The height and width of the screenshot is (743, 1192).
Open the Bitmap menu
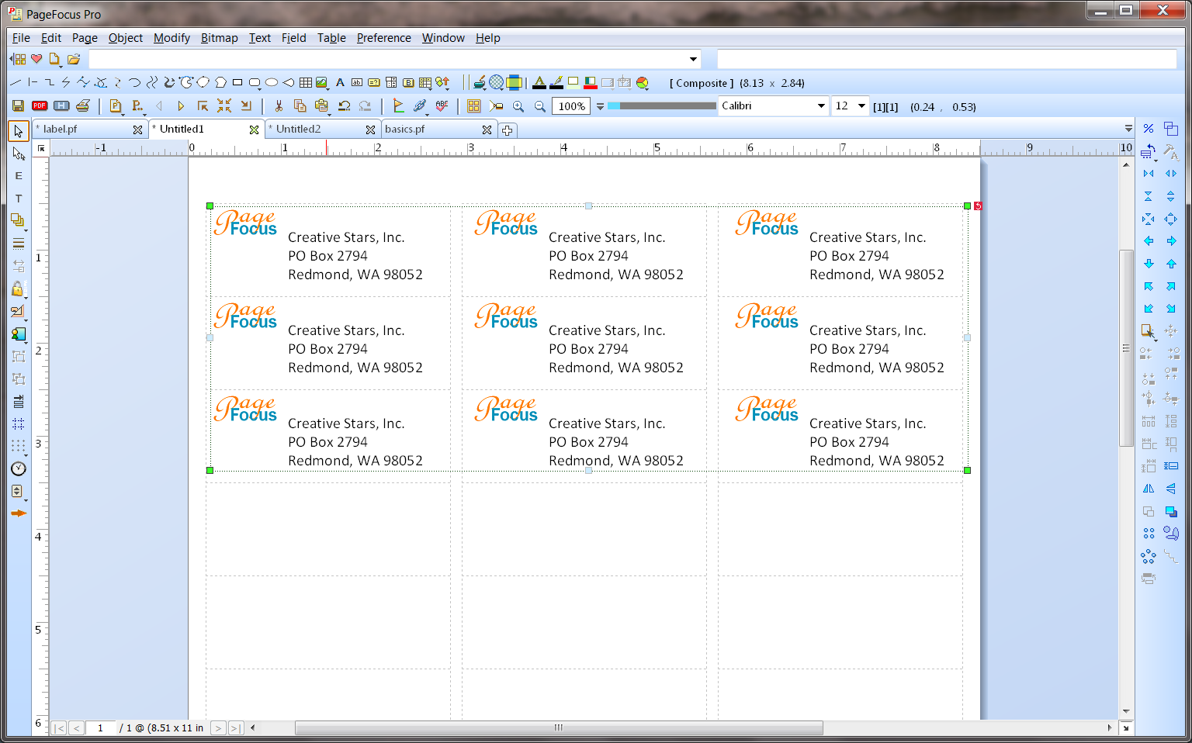point(220,38)
